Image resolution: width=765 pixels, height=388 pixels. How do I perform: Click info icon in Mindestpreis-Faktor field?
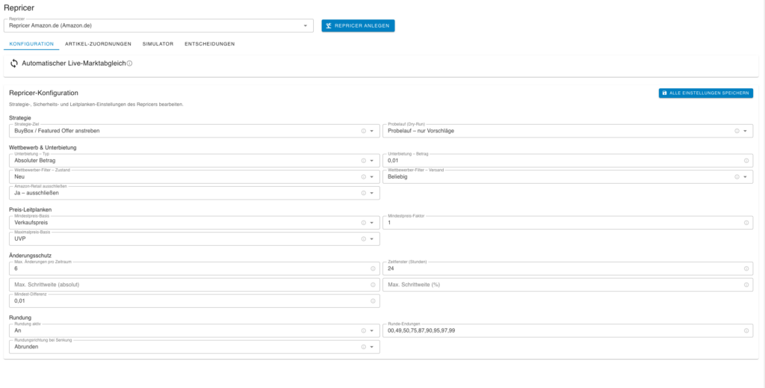tap(746, 223)
